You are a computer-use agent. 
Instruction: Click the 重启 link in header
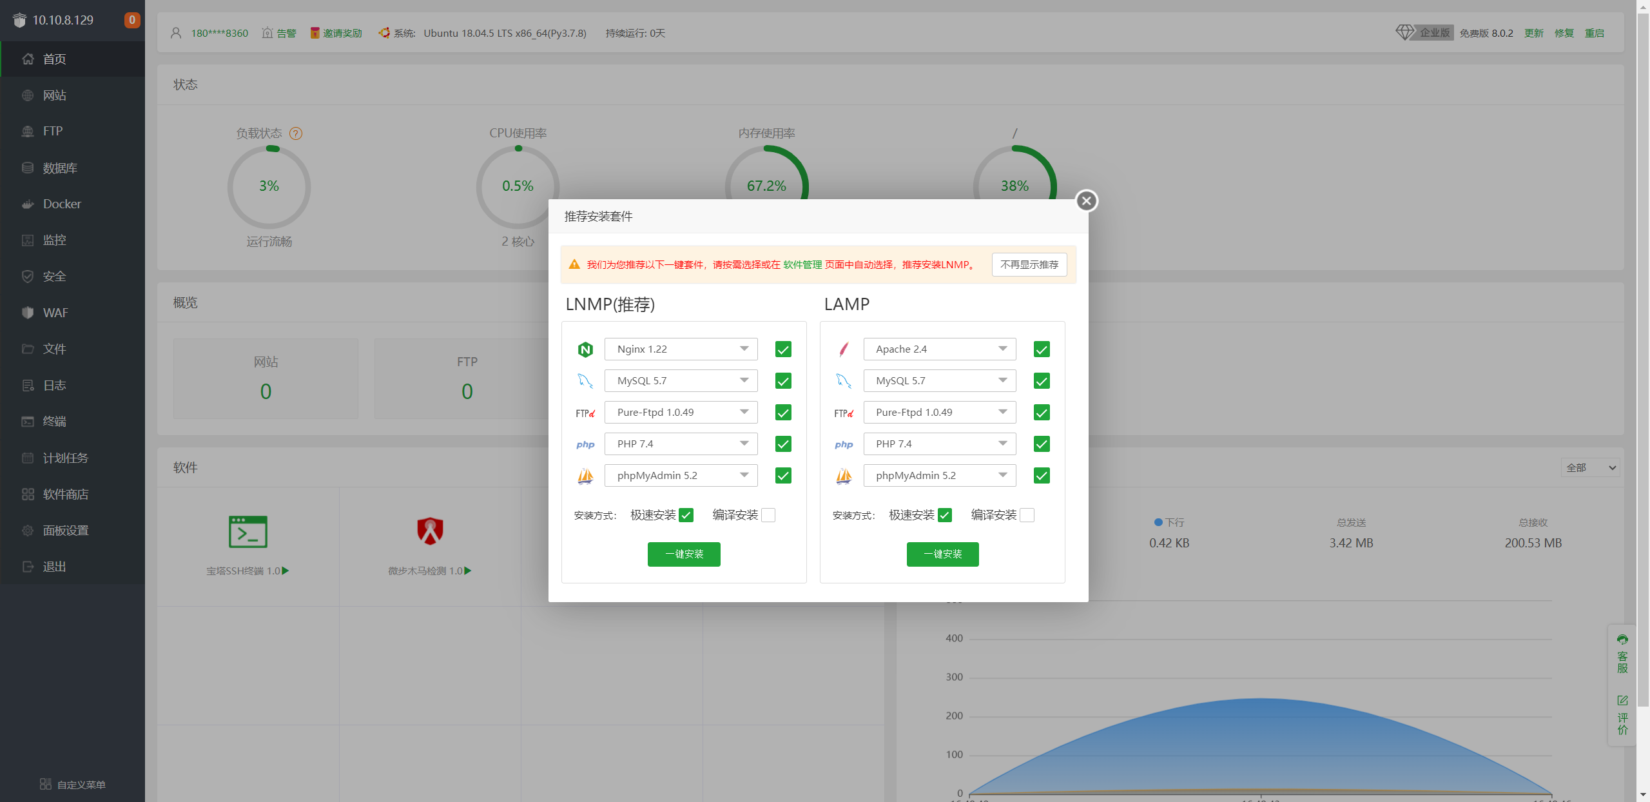(1595, 33)
